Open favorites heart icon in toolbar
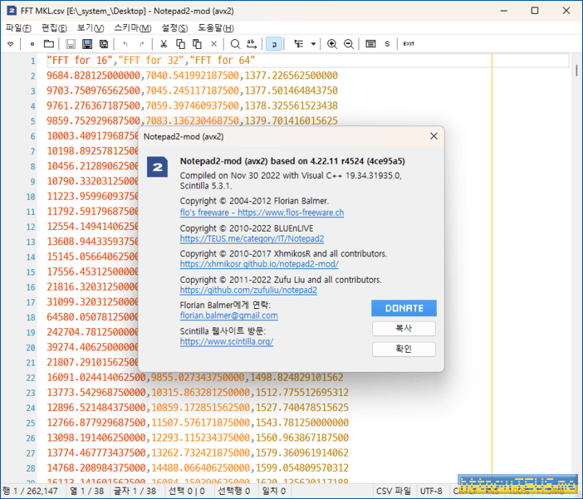583x499 pixels. (11, 44)
